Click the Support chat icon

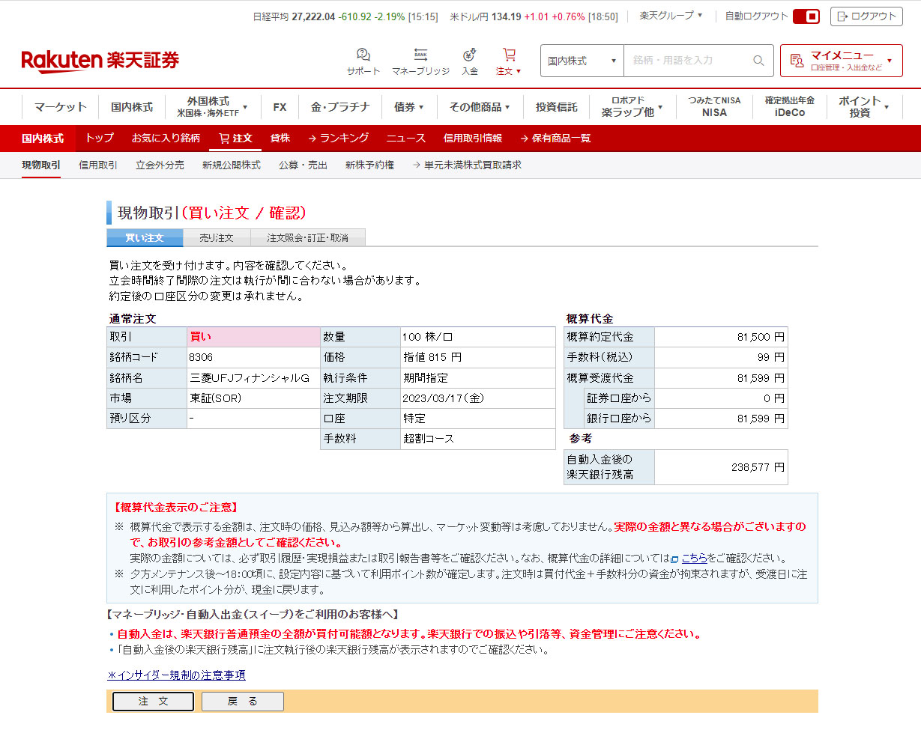(x=363, y=55)
